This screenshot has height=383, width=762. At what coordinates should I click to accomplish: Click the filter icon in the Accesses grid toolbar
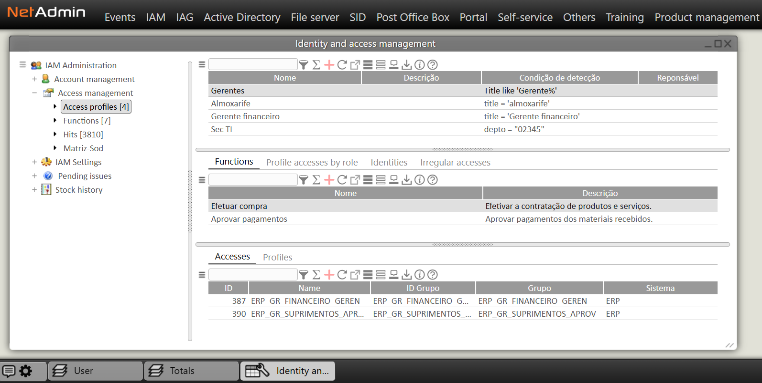[304, 274]
